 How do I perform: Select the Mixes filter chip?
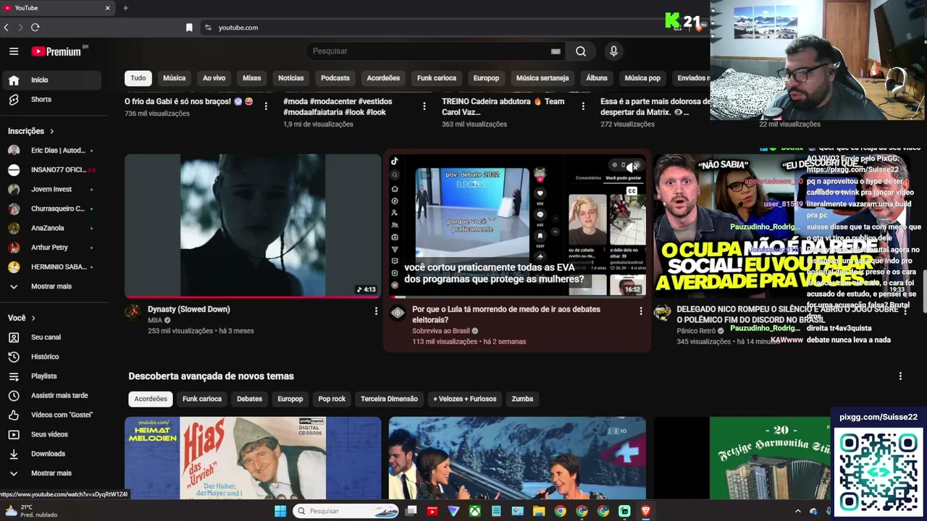[x=252, y=78]
